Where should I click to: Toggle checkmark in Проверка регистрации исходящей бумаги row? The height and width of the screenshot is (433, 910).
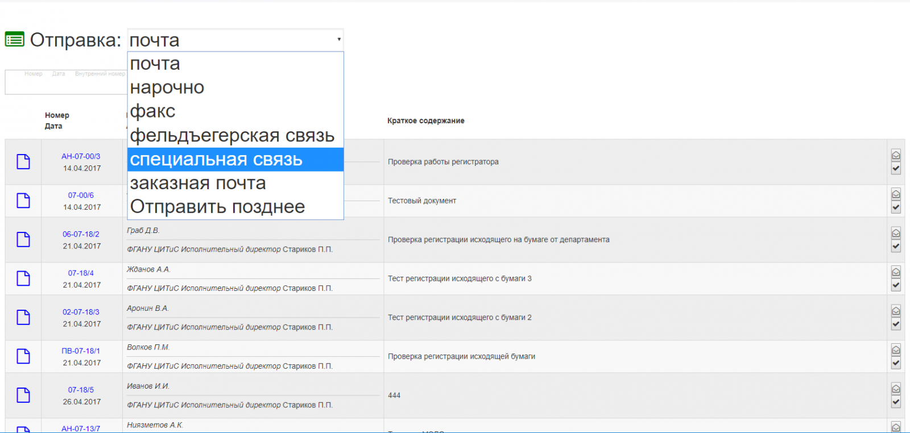click(896, 363)
